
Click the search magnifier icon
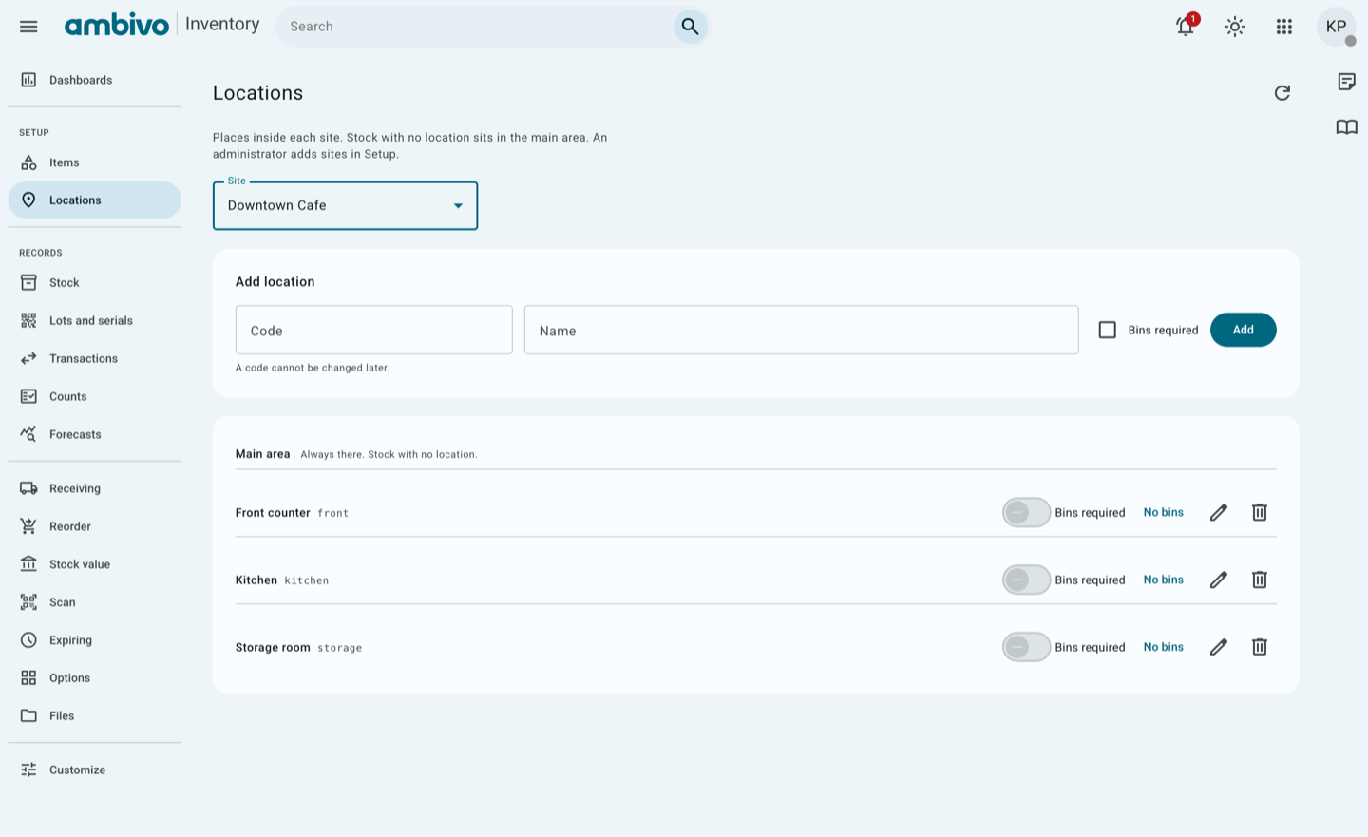point(690,27)
